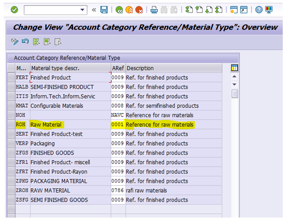
Task: Select the VERP row selector
Action: click(11, 143)
